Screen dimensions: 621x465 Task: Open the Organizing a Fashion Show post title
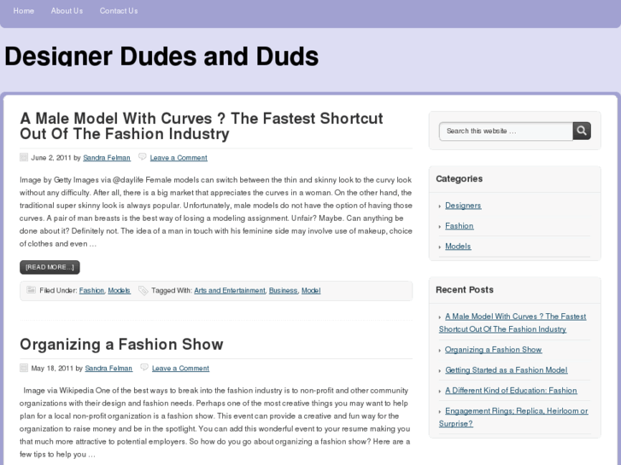(x=121, y=345)
